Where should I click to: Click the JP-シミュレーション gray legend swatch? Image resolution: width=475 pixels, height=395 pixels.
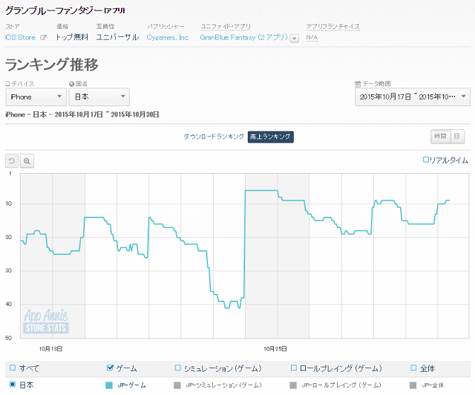[x=177, y=385]
